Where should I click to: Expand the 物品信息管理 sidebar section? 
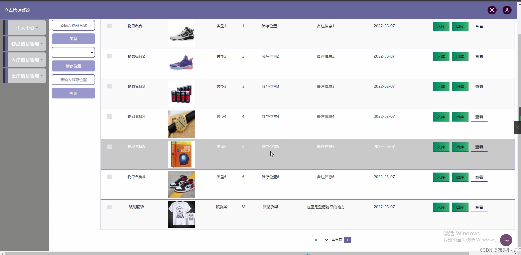click(26, 44)
